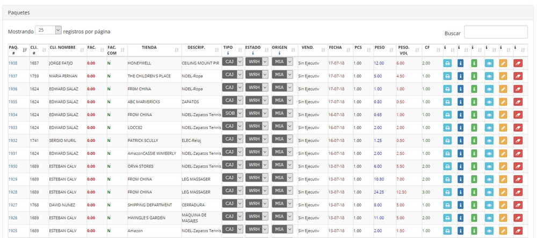Open SOB type dropdown for package 1934
Viewport: 537px width, 238px height.
tap(233, 113)
